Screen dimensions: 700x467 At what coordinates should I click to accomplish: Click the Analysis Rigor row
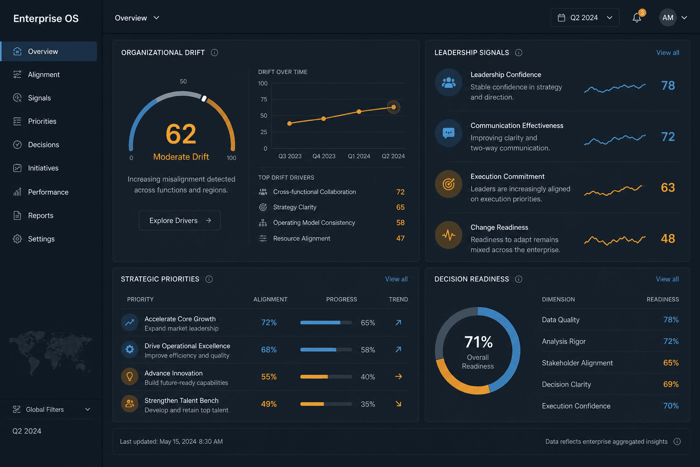click(x=610, y=341)
